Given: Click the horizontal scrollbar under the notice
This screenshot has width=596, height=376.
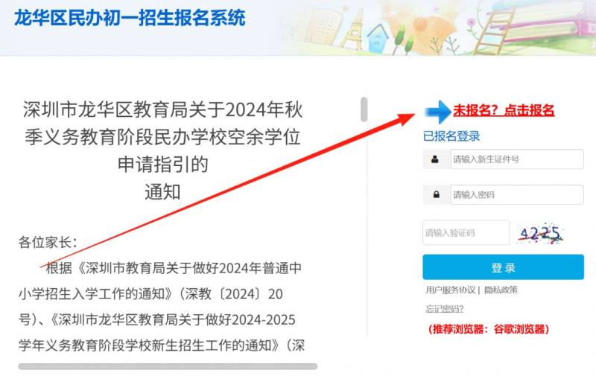Looking at the screenshot, I should tap(168, 366).
